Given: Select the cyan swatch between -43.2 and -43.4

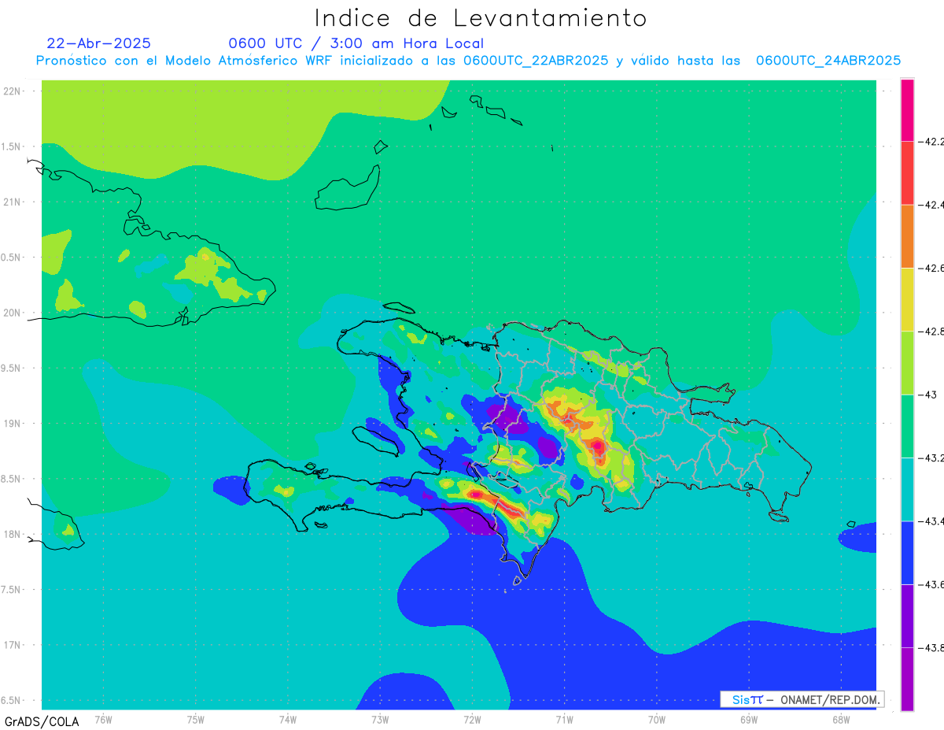Looking at the screenshot, I should 907,489.
